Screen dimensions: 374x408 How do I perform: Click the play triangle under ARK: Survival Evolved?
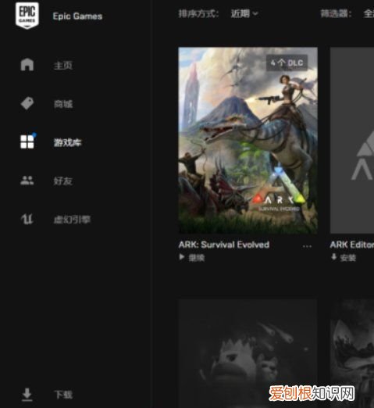pyautogui.click(x=182, y=257)
